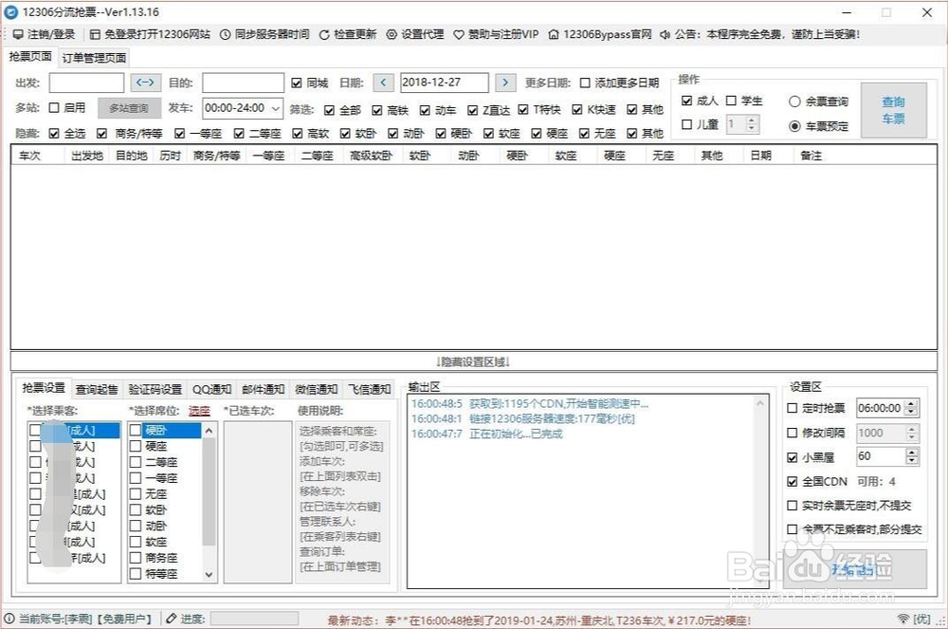Image resolution: width=948 pixels, height=629 pixels.
Task: Check the 硬卧 seat type
Action: point(136,430)
